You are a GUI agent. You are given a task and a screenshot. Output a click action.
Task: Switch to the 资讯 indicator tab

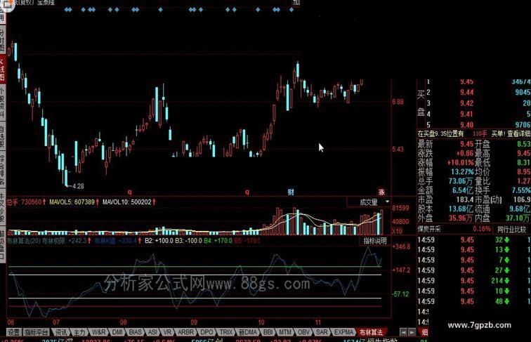click(x=61, y=332)
